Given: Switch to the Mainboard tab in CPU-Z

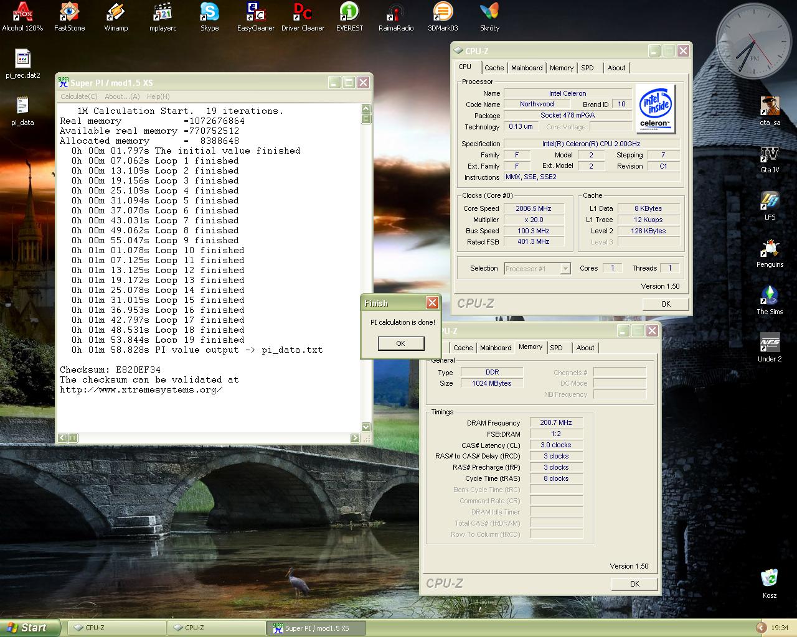Looking at the screenshot, I should 527,68.
